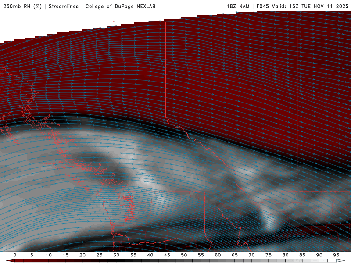Click the colorbar label "10"

49,255
